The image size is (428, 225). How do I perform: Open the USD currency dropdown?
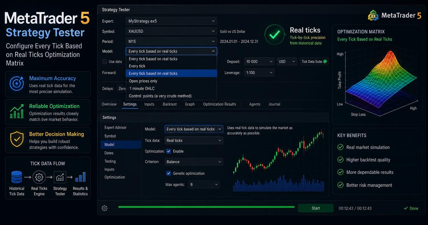(287, 61)
